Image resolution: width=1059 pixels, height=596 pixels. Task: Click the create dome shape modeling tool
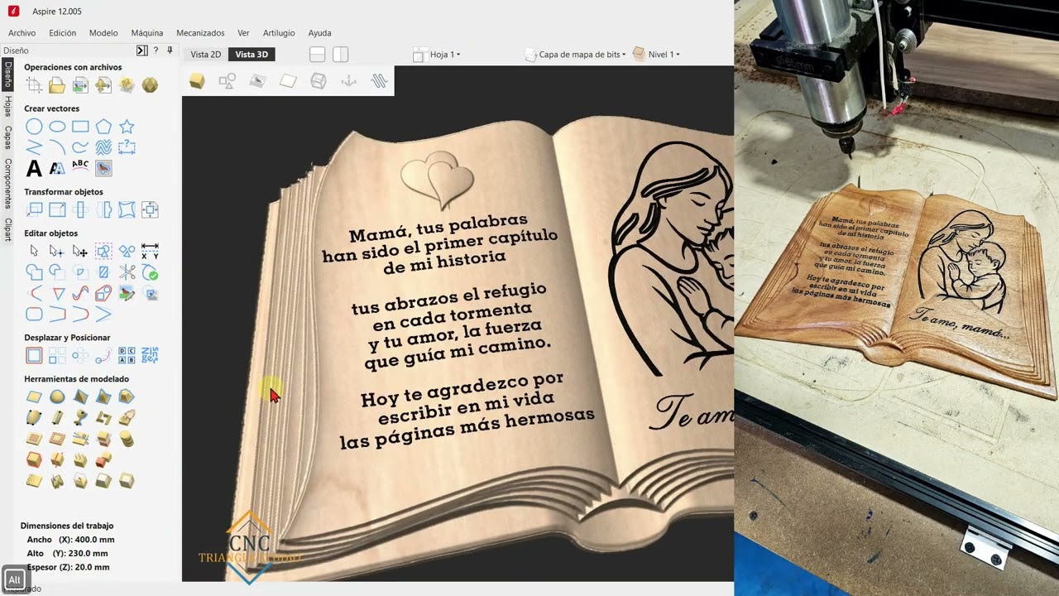tap(57, 397)
